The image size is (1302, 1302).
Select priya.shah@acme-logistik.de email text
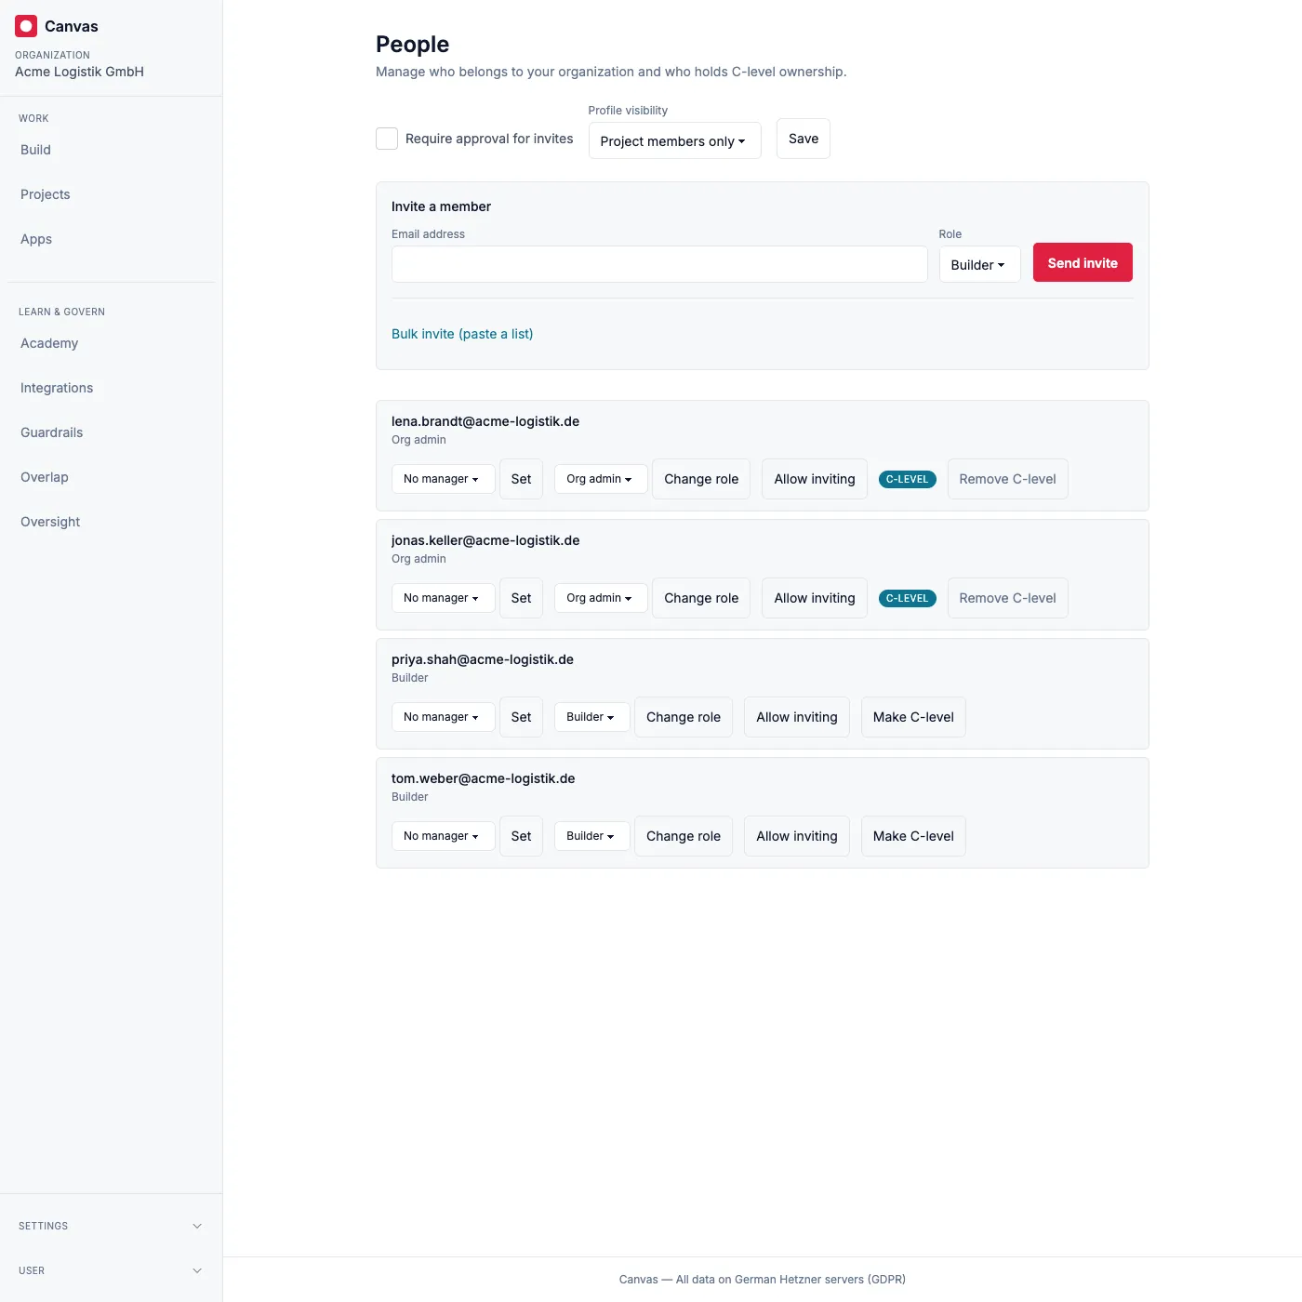pyautogui.click(x=483, y=659)
